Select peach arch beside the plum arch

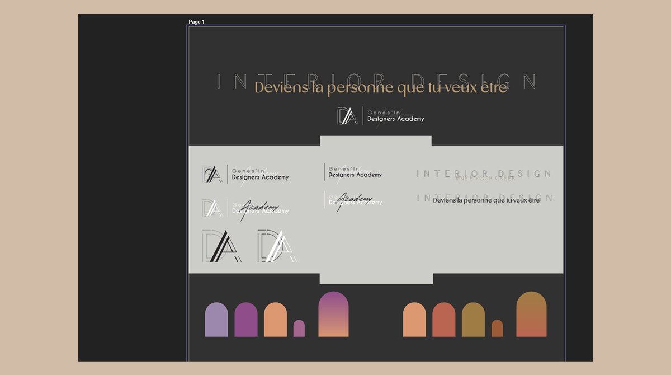pos(275,320)
